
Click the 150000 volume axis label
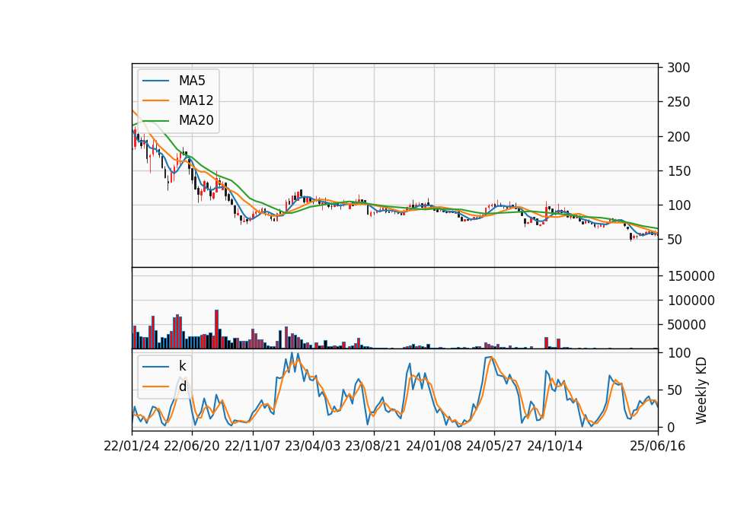[691, 276]
